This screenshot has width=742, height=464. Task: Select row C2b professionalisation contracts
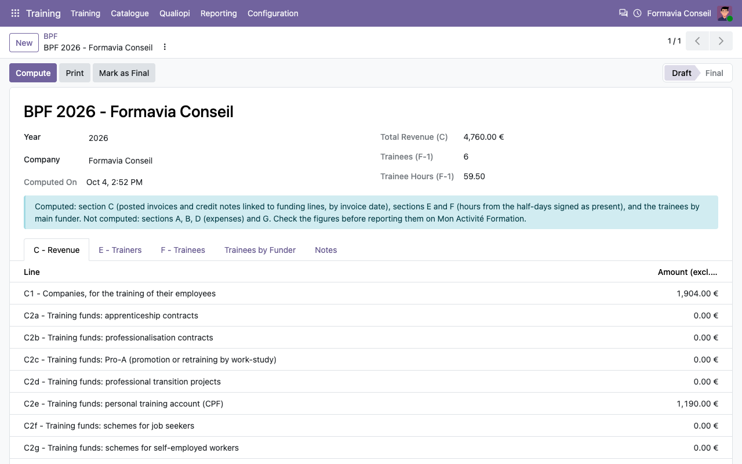click(x=371, y=338)
